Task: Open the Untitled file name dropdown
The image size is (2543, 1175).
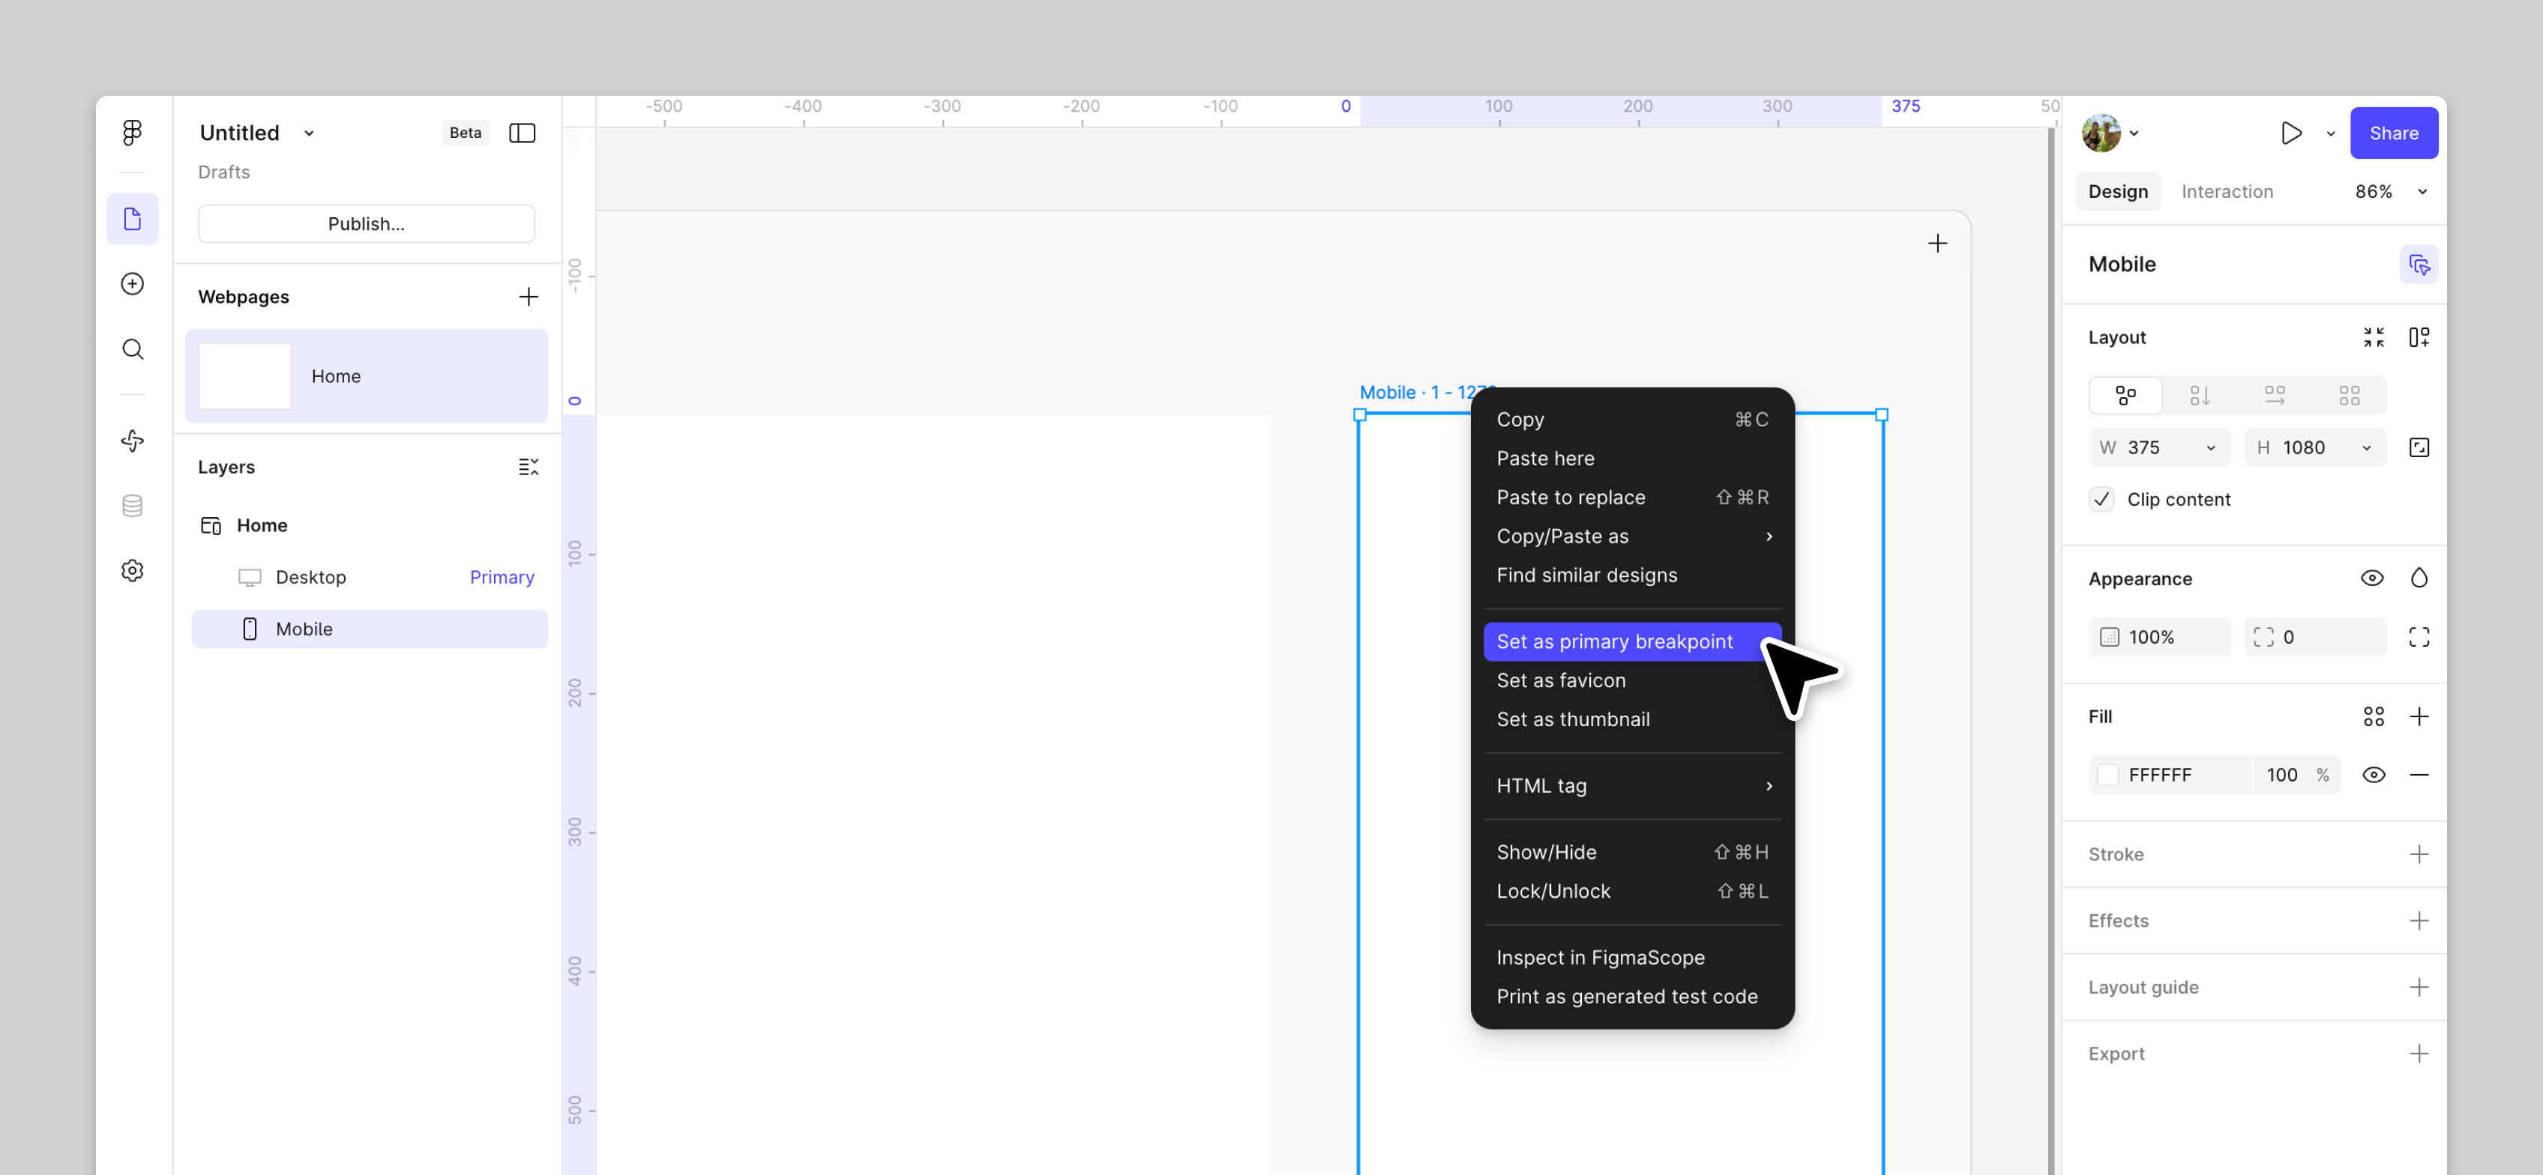Action: click(309, 133)
